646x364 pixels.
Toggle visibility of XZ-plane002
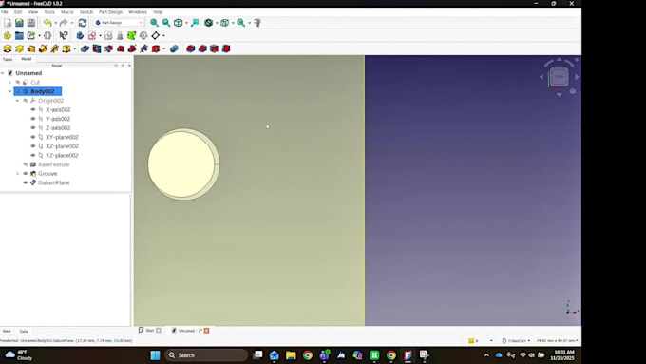33,146
